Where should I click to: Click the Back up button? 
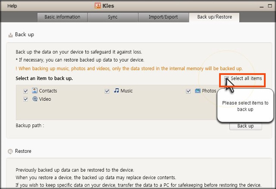(245, 126)
